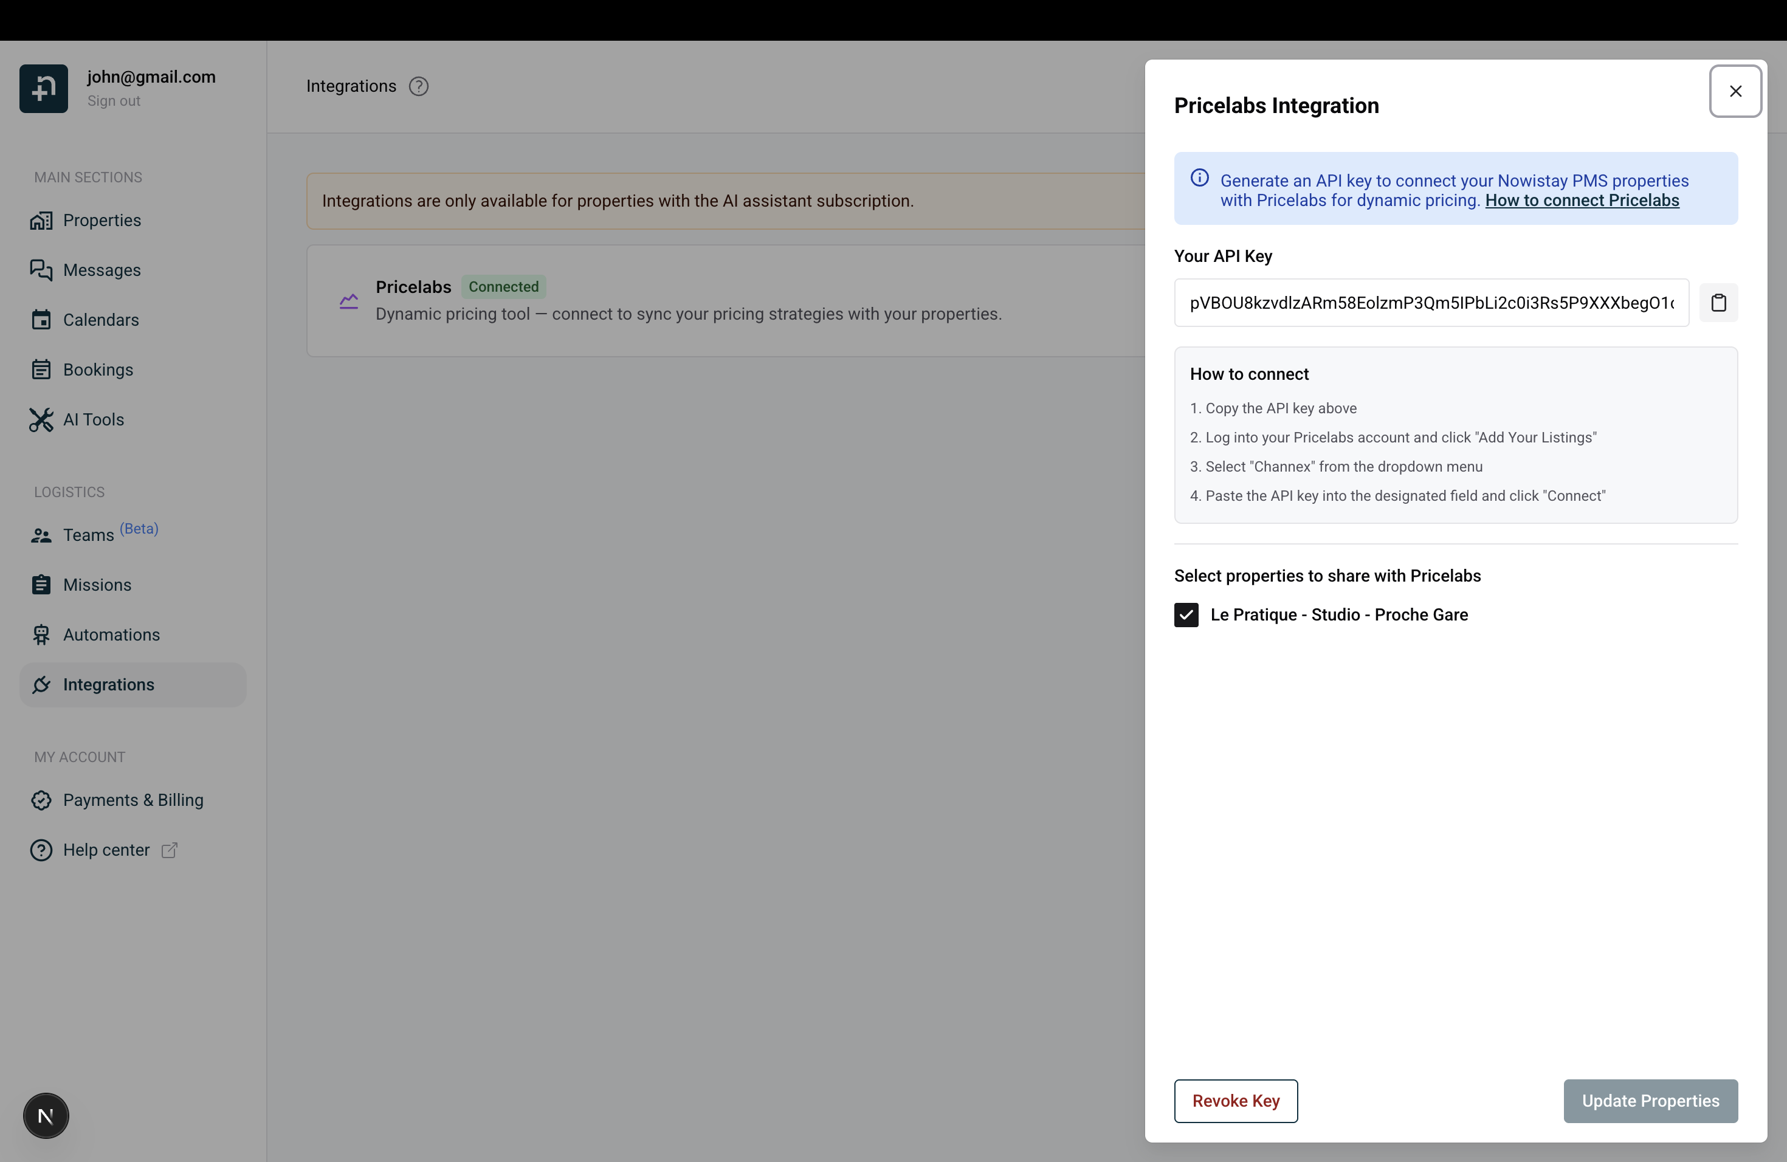
Task: Copy the API key with clipboard icon
Action: 1719,303
